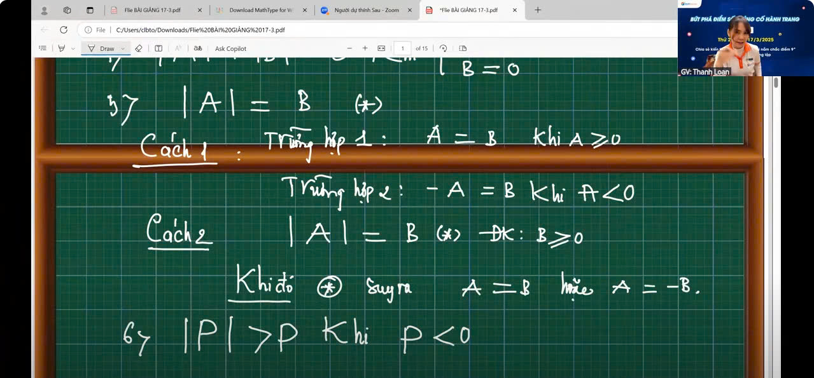The width and height of the screenshot is (814, 378).
Task: Zoom in with the plus icon
Action: click(365, 48)
